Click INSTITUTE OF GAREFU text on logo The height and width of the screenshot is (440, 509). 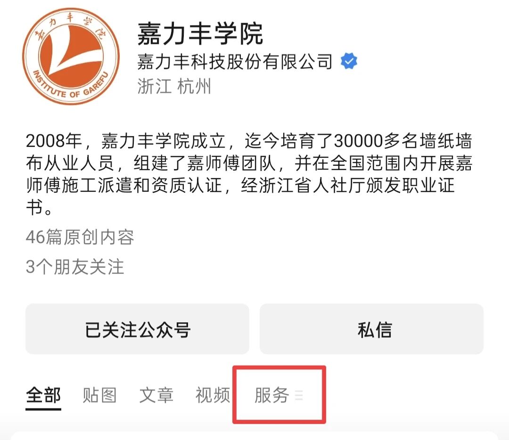pyautogui.click(x=70, y=83)
